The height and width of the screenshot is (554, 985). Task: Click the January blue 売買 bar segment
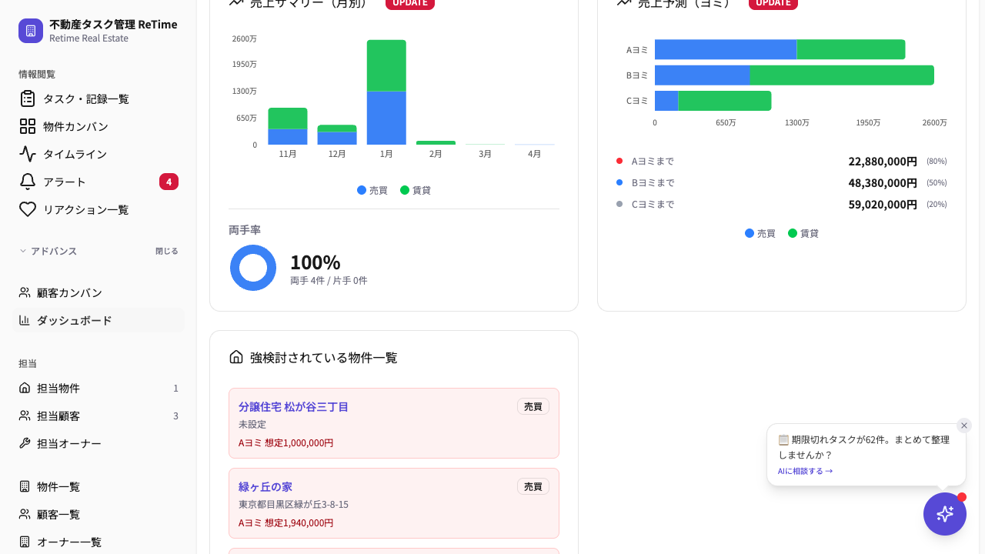[386, 118]
